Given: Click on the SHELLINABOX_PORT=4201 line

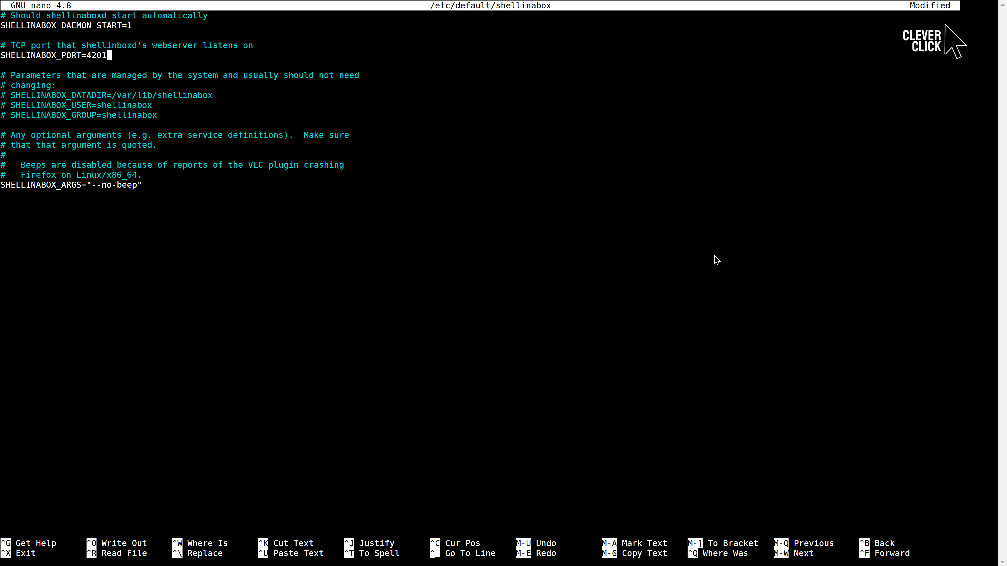Looking at the screenshot, I should click(53, 56).
